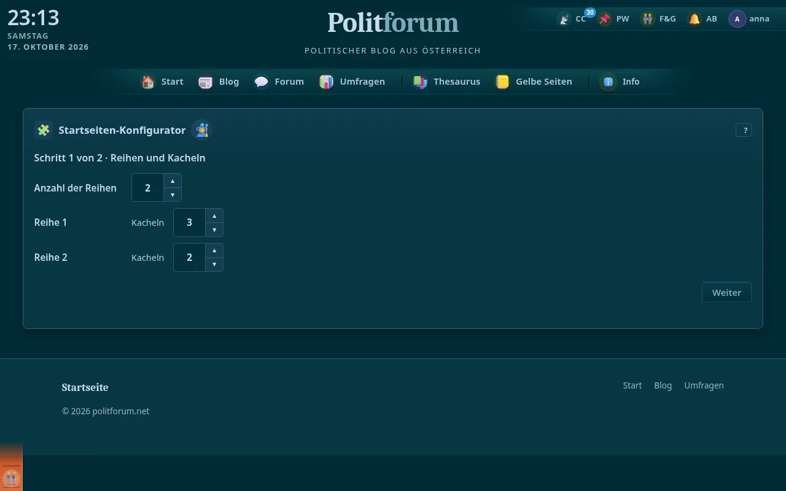Screen dimensions: 786x491
Task: Click the Gelbe Seiten notebook icon
Action: (x=502, y=82)
